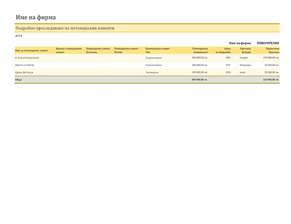
Task: Click the 'Връзка с потенциален клиент' column header
Action: tap(69, 50)
